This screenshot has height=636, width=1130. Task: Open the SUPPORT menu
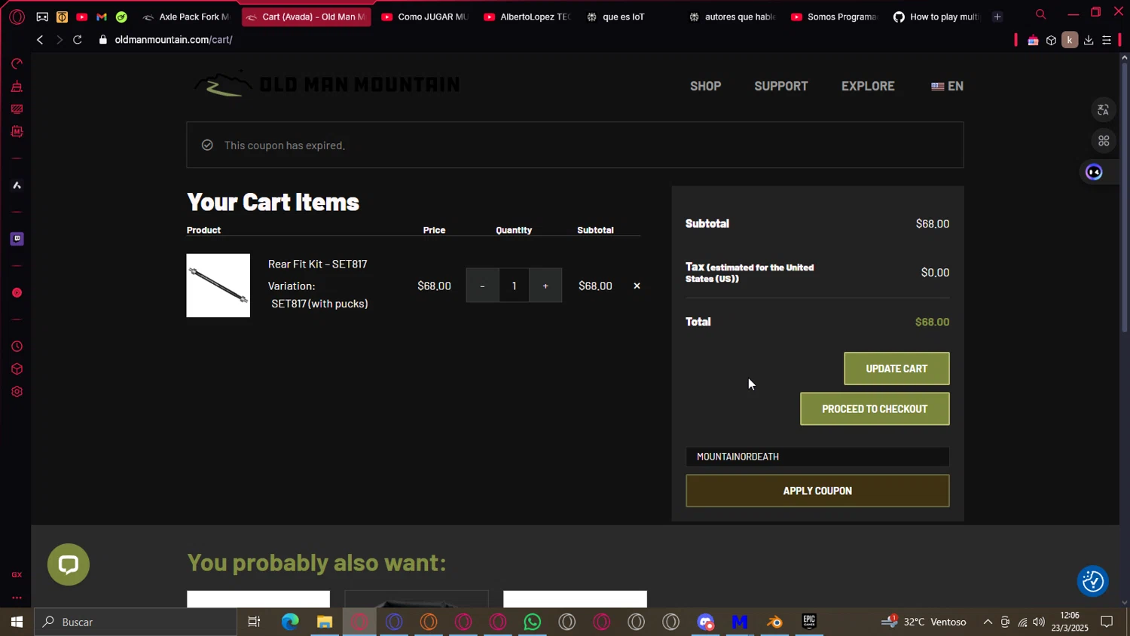point(781,86)
